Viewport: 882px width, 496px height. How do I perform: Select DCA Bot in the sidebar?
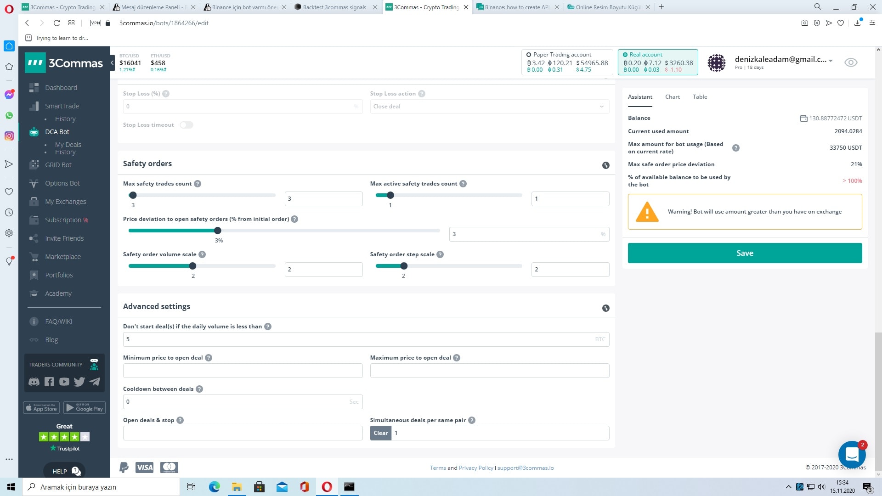(57, 132)
